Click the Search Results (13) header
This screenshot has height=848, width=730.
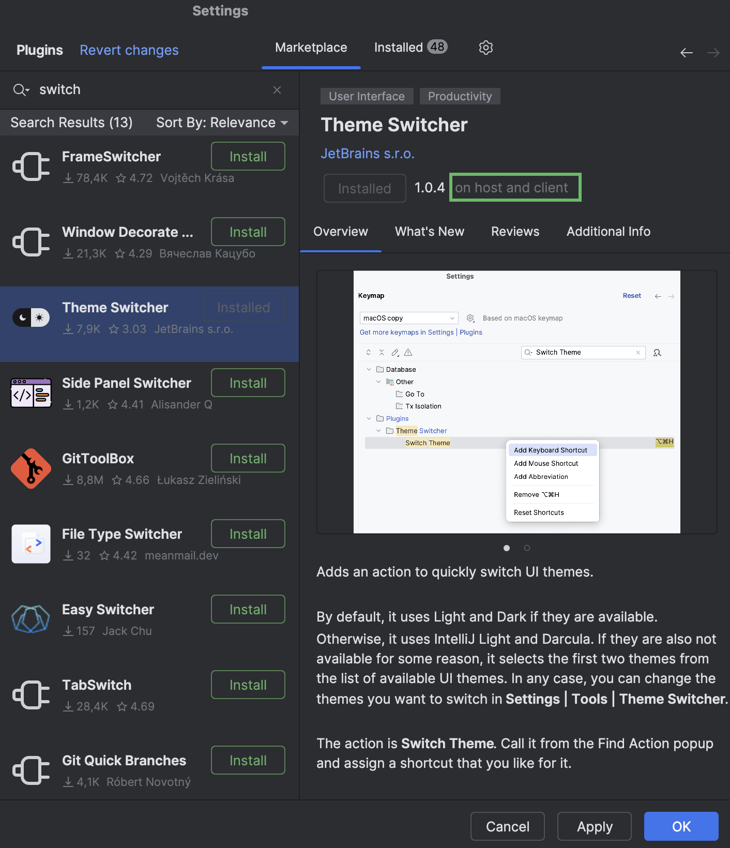tap(71, 123)
